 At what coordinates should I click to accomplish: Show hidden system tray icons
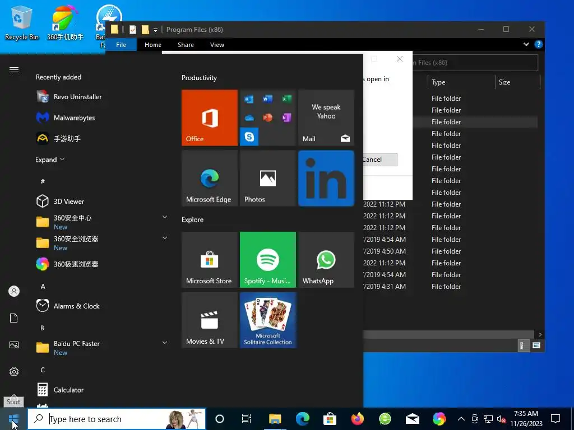click(x=461, y=419)
